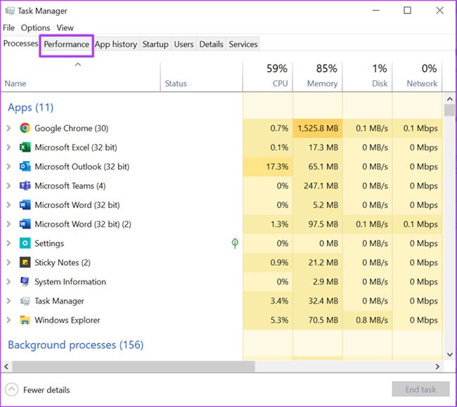Click the Microsoft Excel icon
Screen dimensions: 457x407
[x=25, y=148]
